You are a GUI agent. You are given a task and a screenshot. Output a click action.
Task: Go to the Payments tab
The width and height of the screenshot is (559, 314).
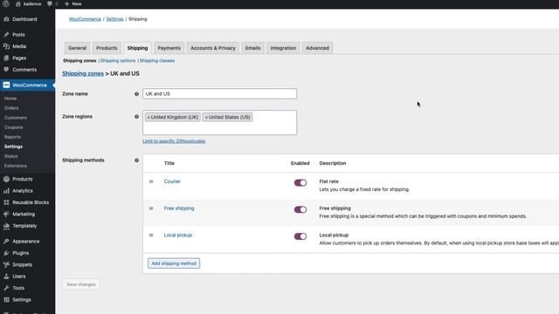tap(169, 48)
